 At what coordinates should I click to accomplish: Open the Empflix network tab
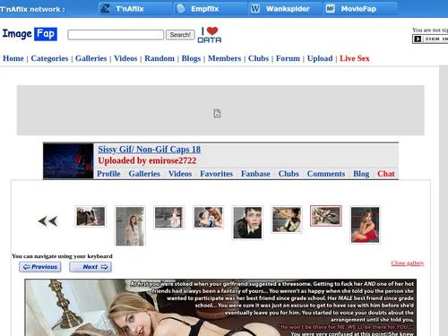coord(210,9)
